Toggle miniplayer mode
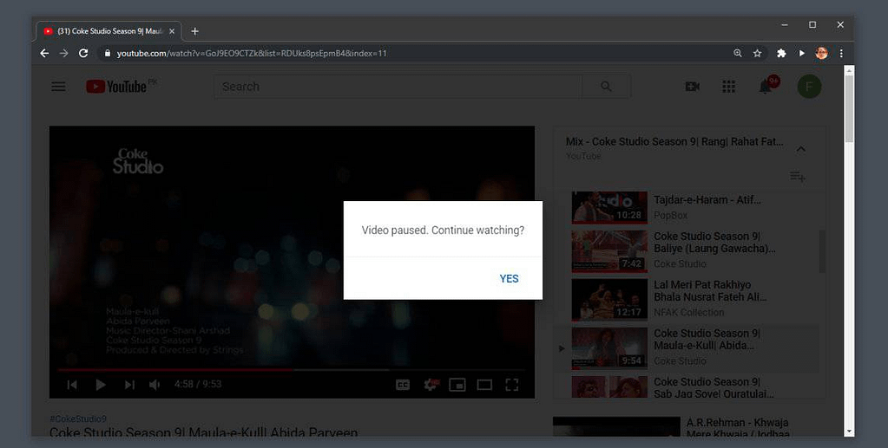The image size is (888, 448). click(457, 385)
